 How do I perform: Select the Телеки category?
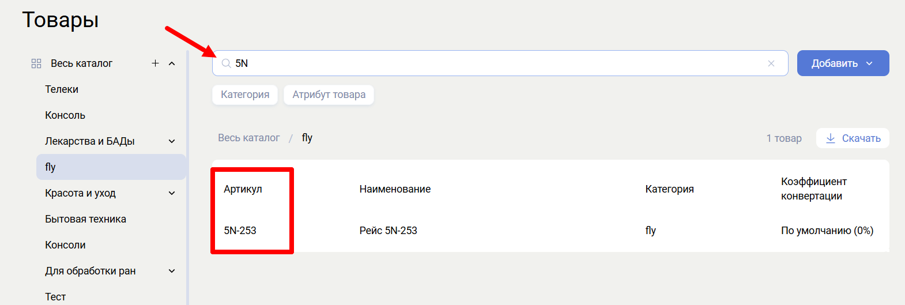(x=62, y=89)
